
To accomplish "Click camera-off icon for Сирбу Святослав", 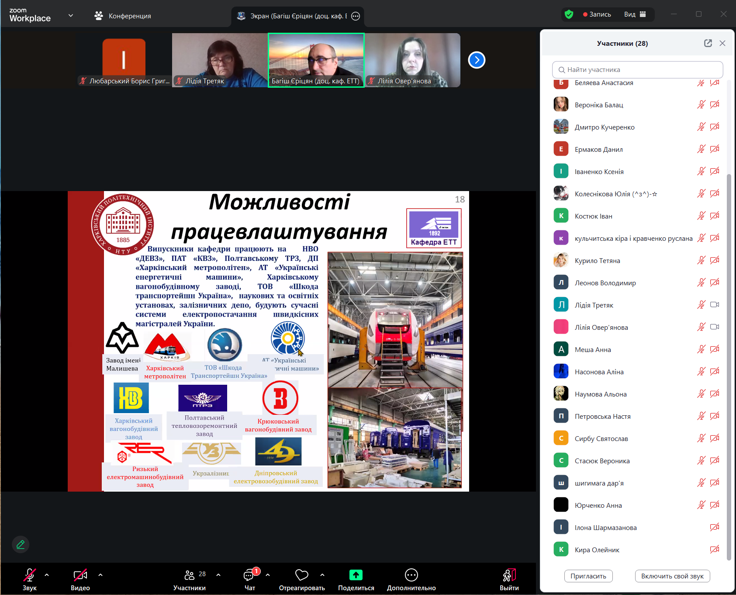I will coord(715,438).
